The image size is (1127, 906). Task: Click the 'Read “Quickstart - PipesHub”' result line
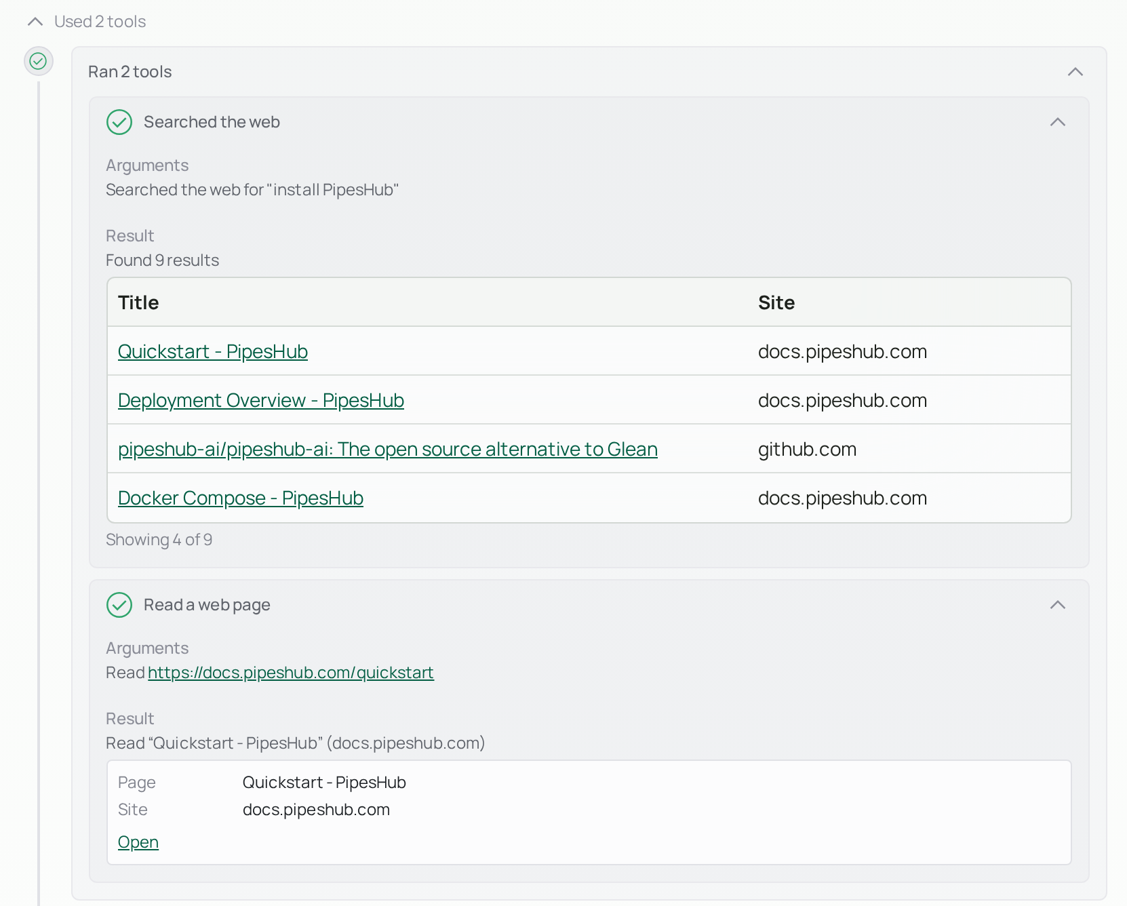(296, 743)
